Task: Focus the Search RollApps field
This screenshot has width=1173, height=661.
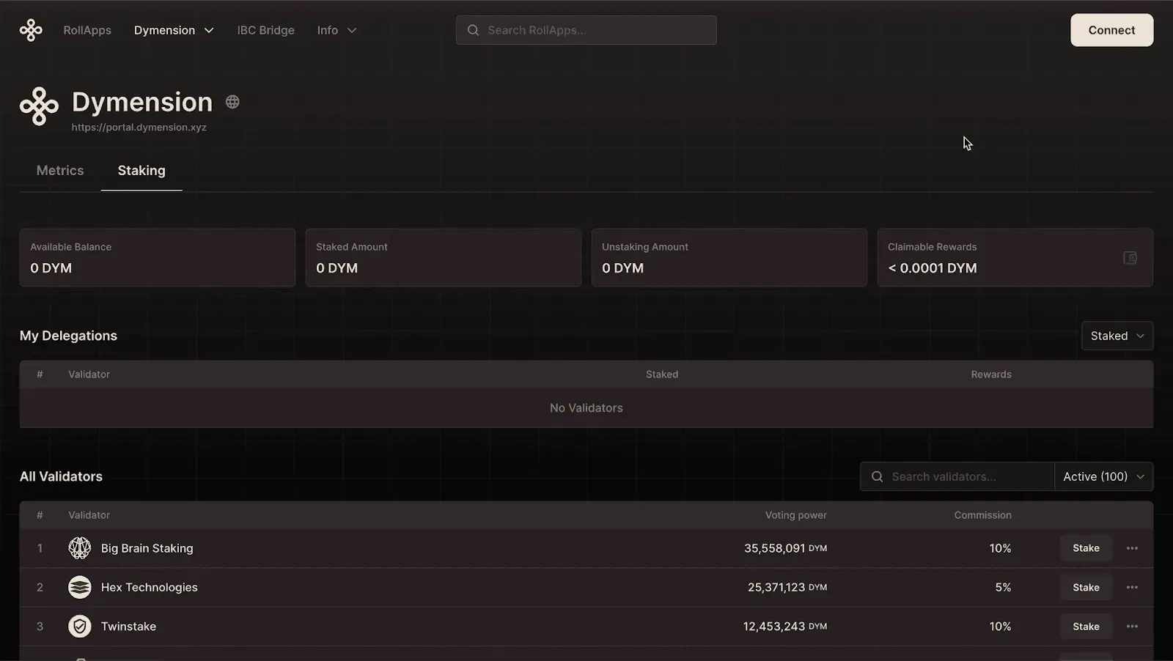Action: click(586, 30)
